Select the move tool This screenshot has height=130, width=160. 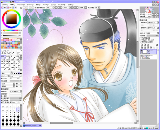[x=2, y=53]
